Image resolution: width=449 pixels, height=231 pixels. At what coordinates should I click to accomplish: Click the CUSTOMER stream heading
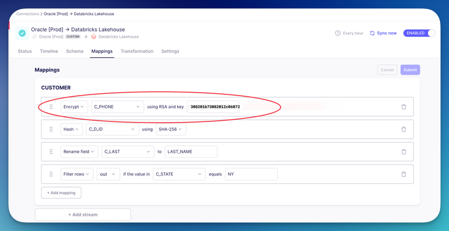(56, 88)
